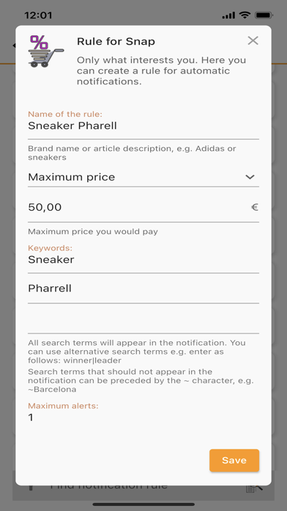Tap the shopping cart percent icon
The width and height of the screenshot is (287, 511).
click(x=46, y=51)
